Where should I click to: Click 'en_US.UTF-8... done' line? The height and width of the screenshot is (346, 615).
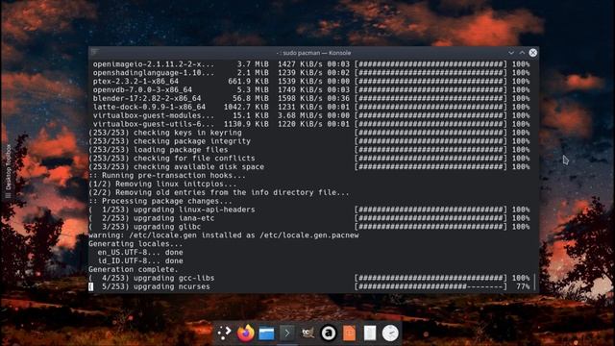[x=140, y=253]
